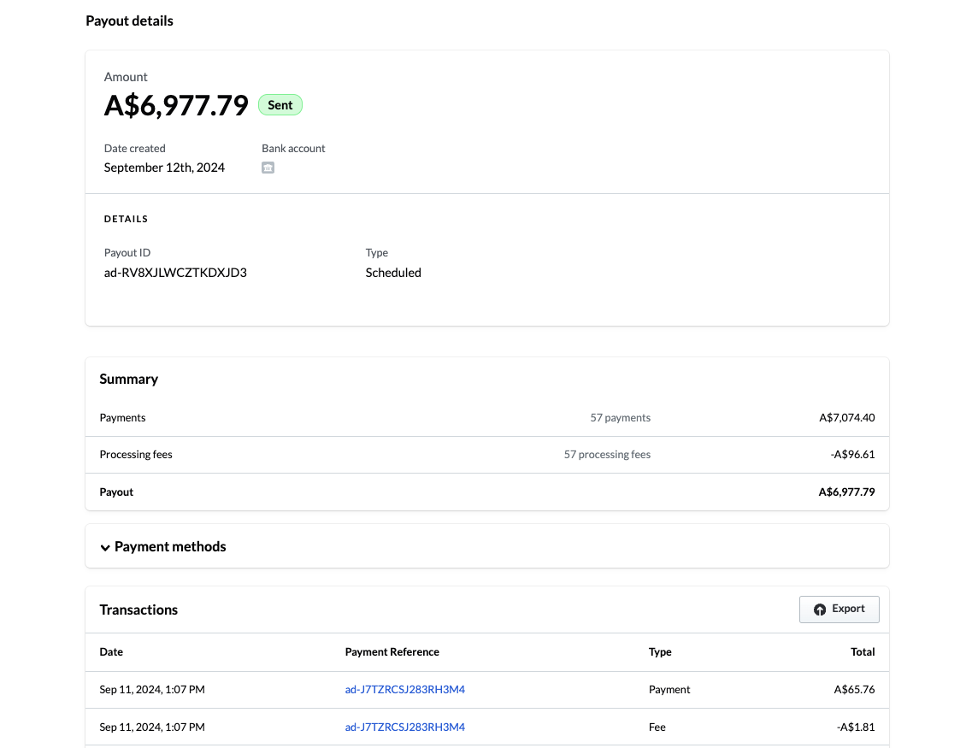The height and width of the screenshot is (748, 972).
Task: Click the -A$1.81 fee total
Action: (x=856, y=727)
